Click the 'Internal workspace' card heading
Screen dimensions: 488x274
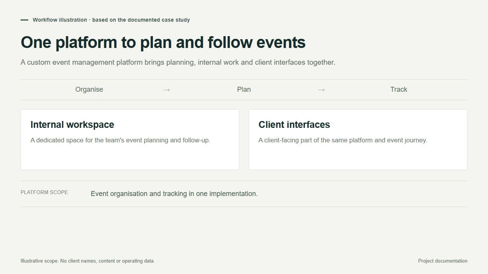click(x=72, y=124)
